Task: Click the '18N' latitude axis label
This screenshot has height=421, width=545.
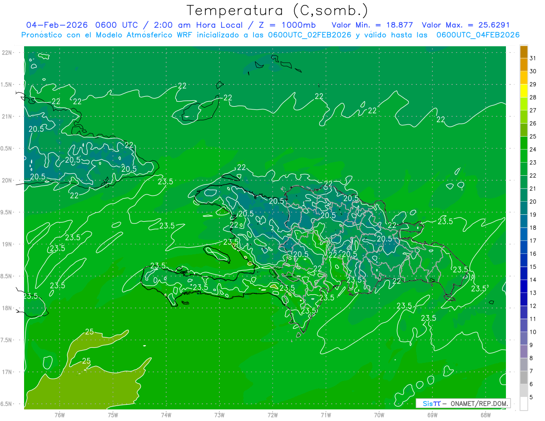Action: click(7, 308)
